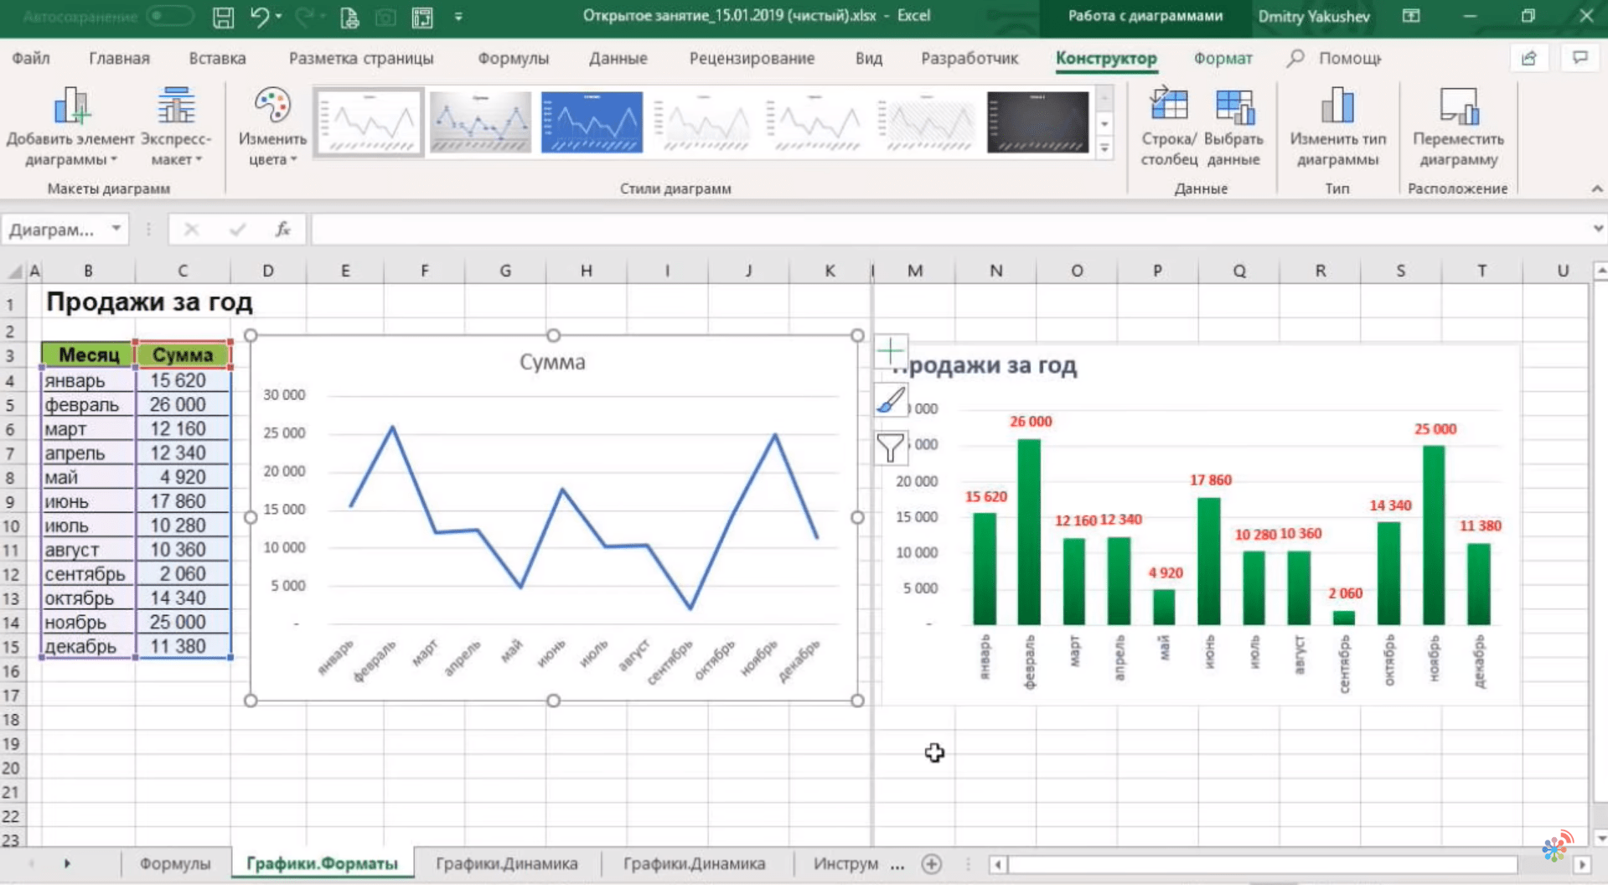The width and height of the screenshot is (1608, 885).
Task: Open the Quick Layout (Экспресс-макет) gallery
Action: coord(176,107)
